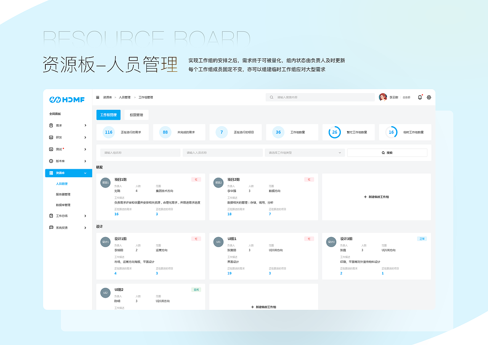Click the 88 未完成的需求 stat
The height and width of the screenshot is (345, 488).
[179, 132]
